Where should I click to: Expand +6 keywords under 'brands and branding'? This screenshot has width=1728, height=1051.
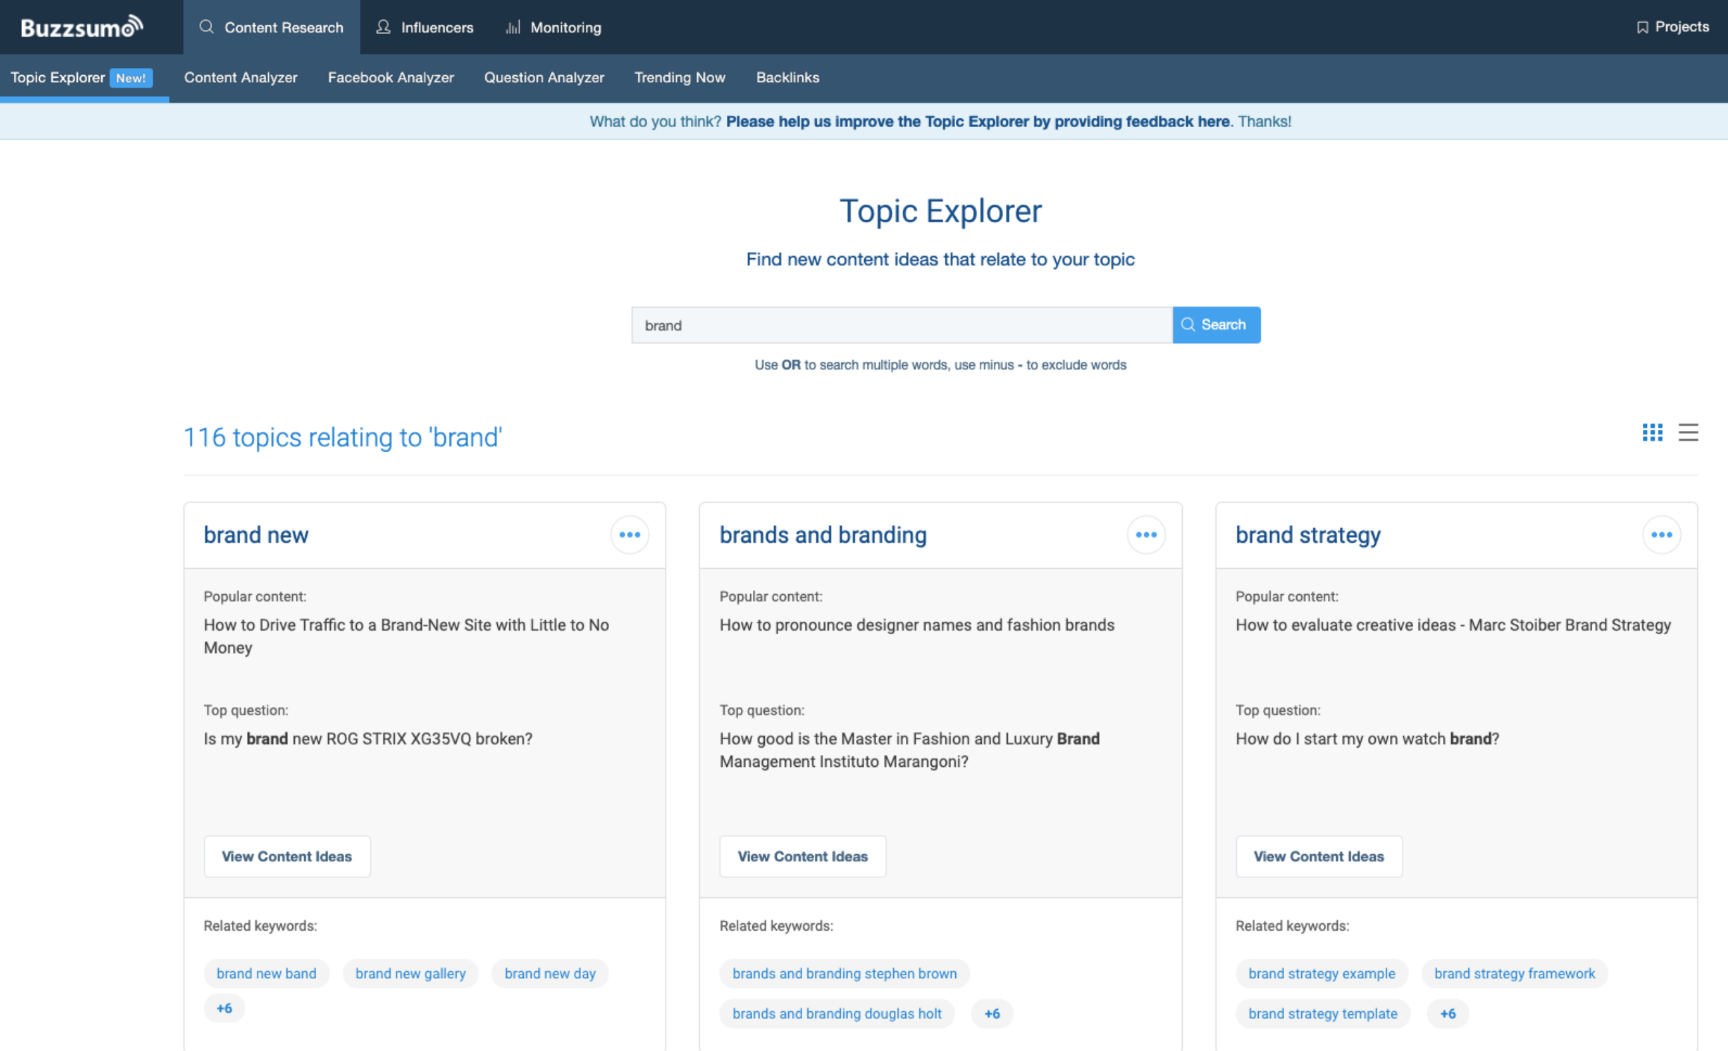[x=992, y=1013]
